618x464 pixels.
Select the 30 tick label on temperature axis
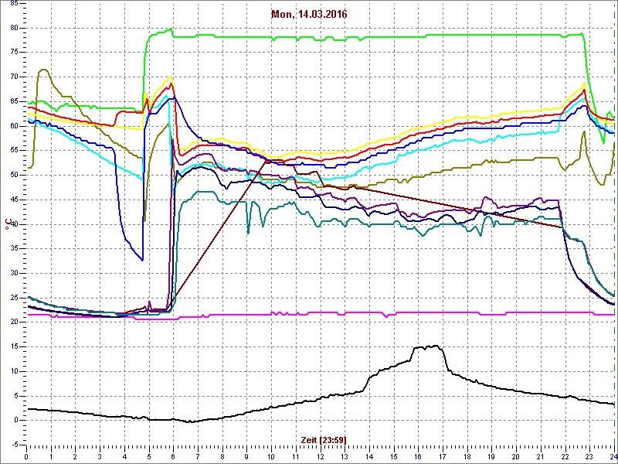(x=14, y=273)
